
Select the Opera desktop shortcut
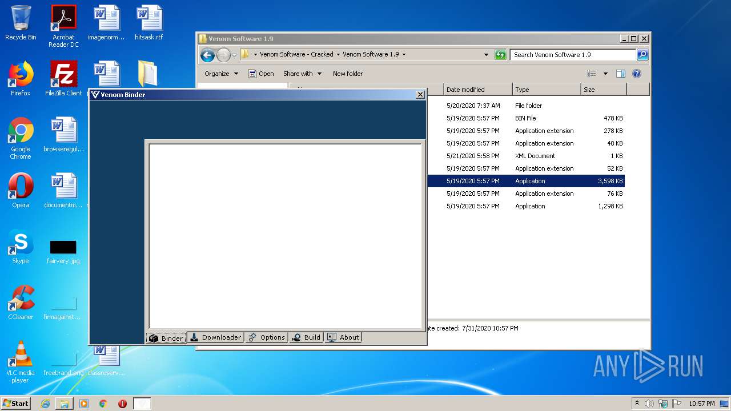(21, 191)
